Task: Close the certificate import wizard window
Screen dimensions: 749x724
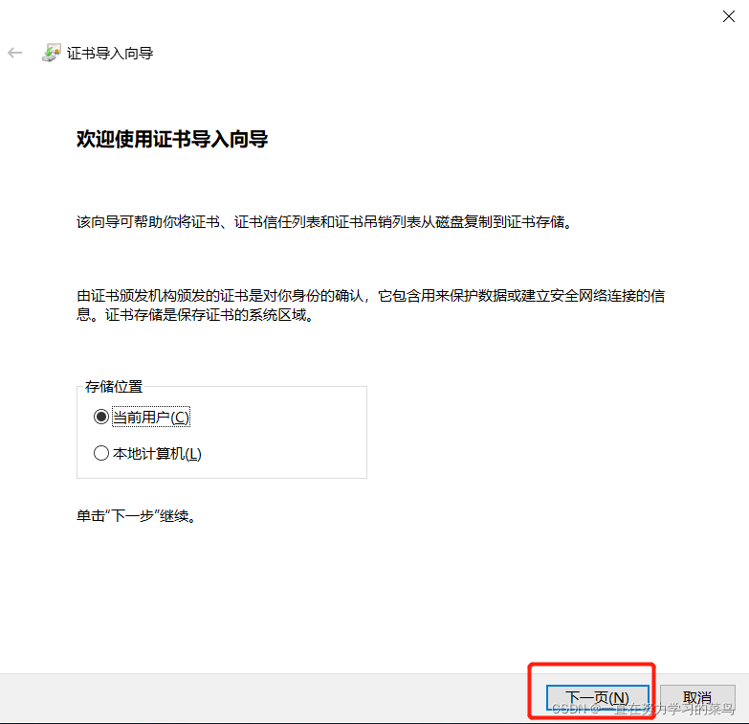Action: [x=729, y=16]
